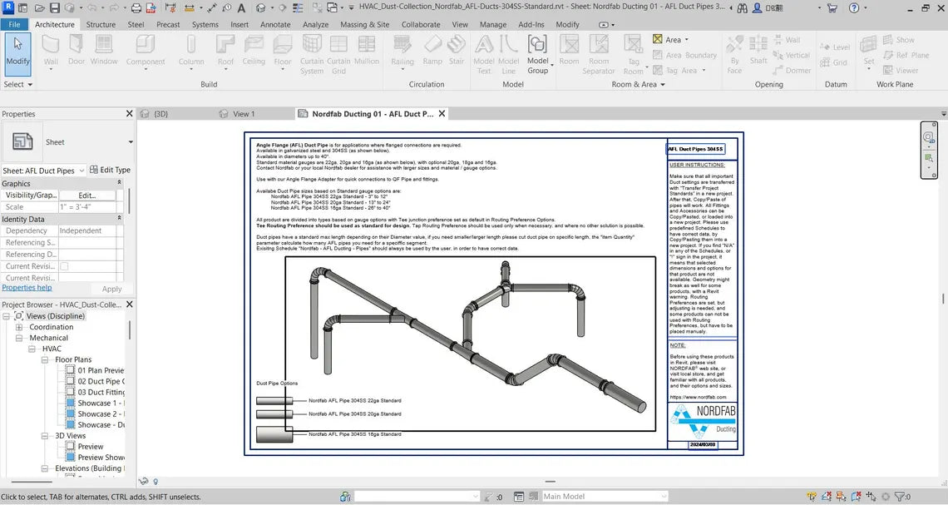Viewport: 948px width, 505px height.
Task: Click the Component tool in Build panel
Action: click(145, 52)
